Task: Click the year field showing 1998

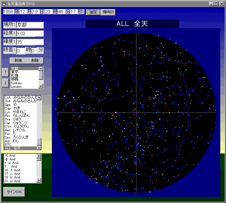Action: click(x=8, y=11)
